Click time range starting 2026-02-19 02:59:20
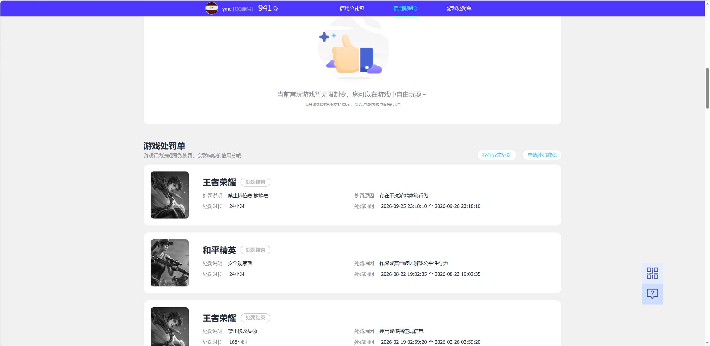 (430, 342)
